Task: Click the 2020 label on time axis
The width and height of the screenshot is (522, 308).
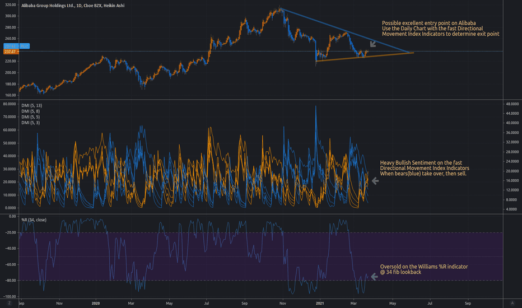Action: click(x=96, y=304)
